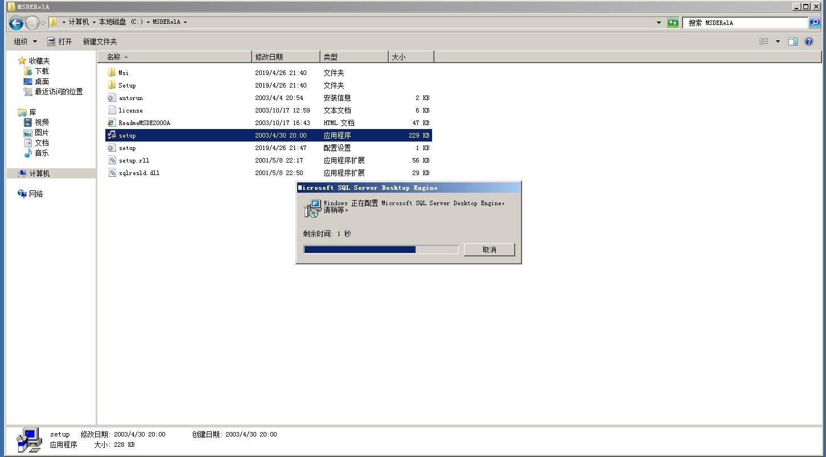Open the preview pane icon on toolbar
Viewport: 826px width, 457px height.
793,41
